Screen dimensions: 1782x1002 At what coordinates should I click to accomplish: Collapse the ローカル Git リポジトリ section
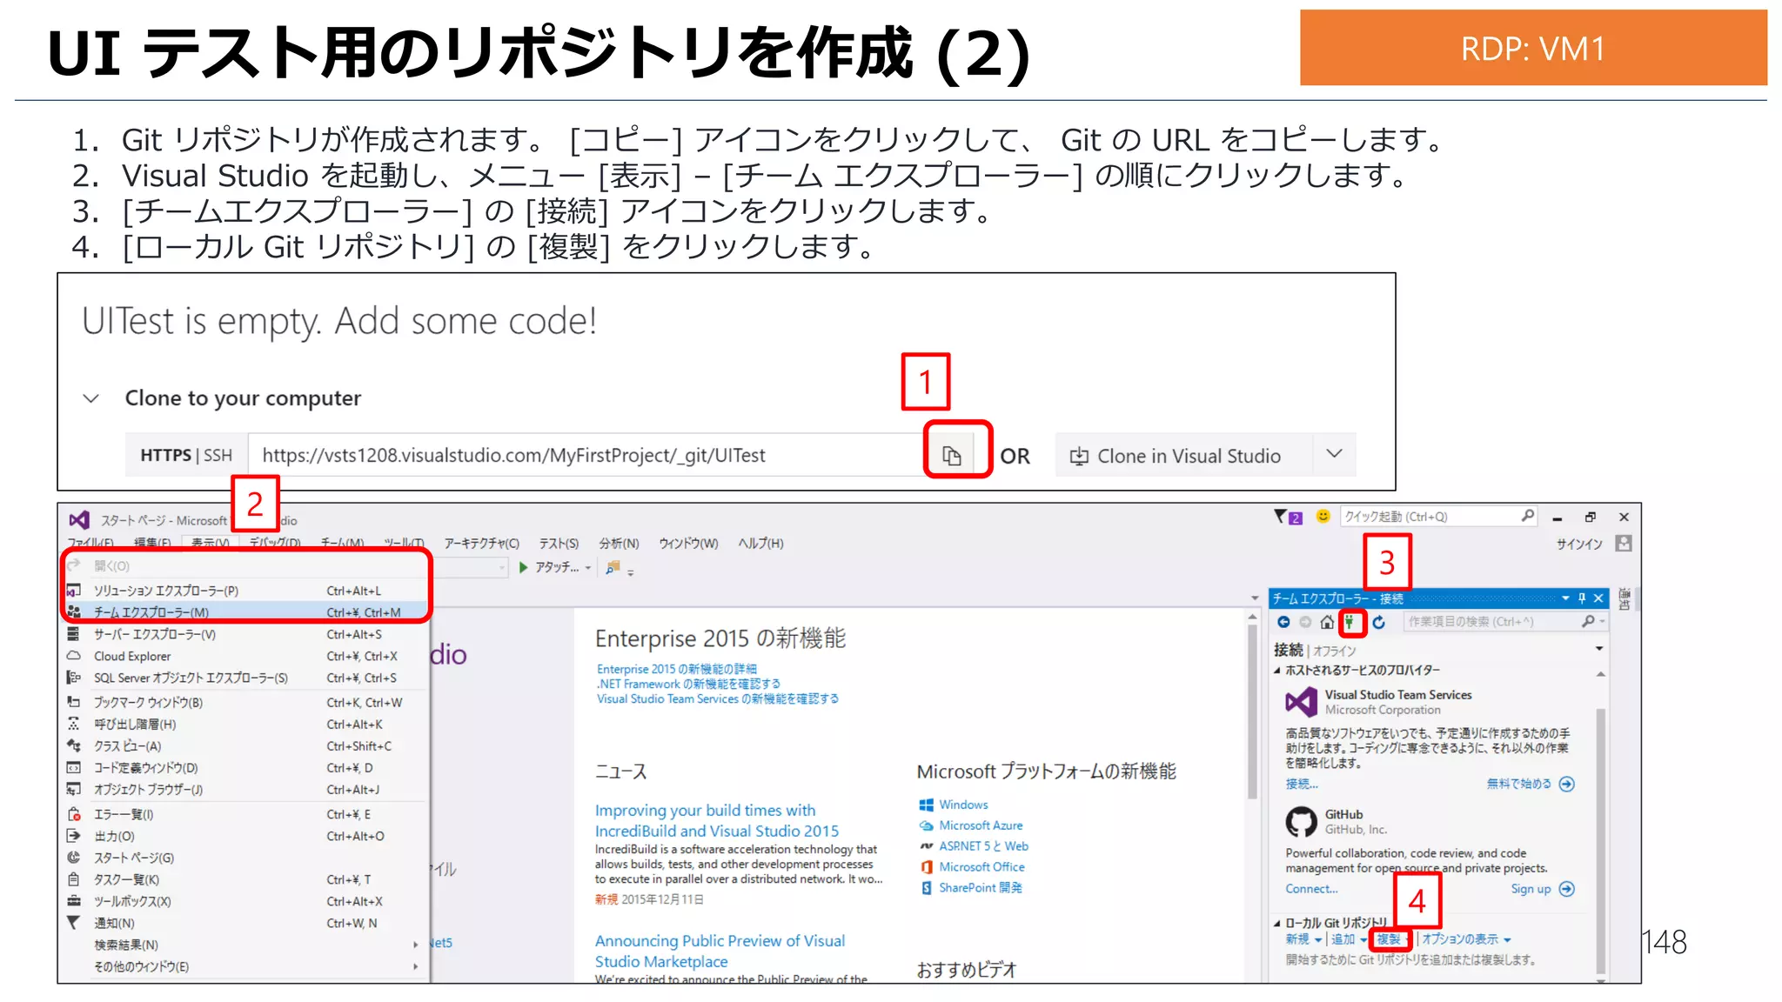click(x=1277, y=923)
